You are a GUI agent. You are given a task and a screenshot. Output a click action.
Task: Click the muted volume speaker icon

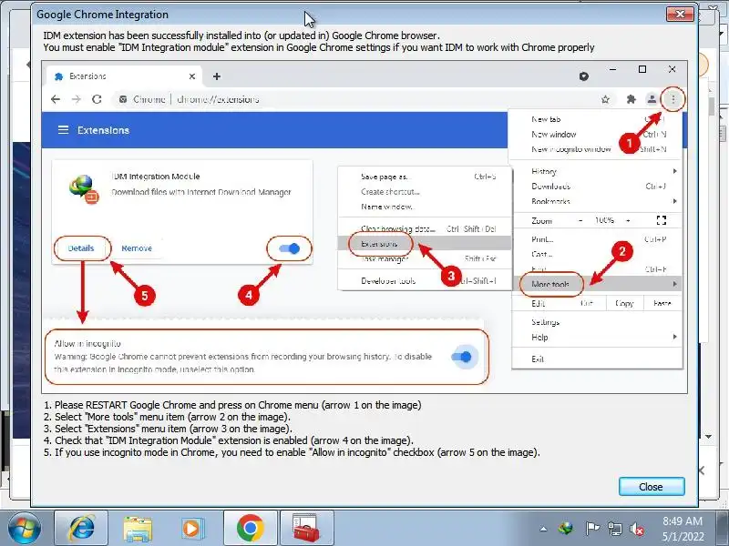click(636, 529)
